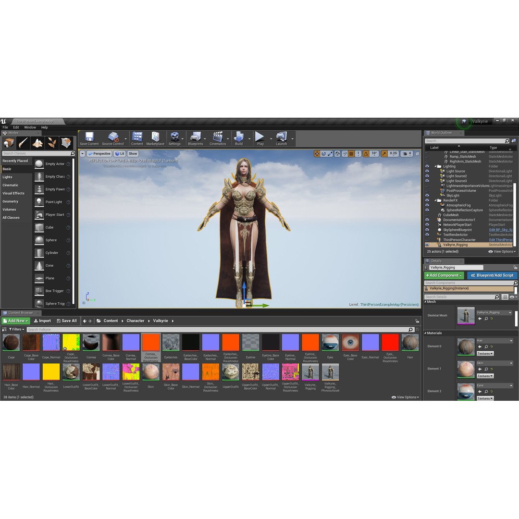
Task: Toggle rotation snapping triangle icon
Action: (x=366, y=154)
